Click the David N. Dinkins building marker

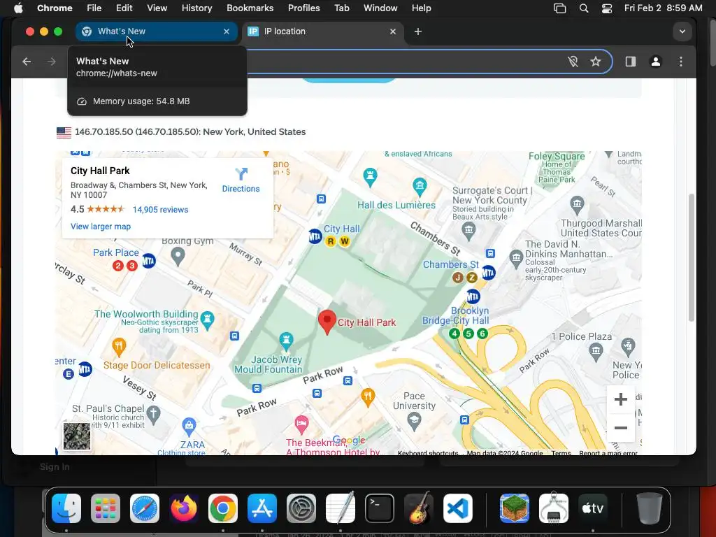pos(517,259)
